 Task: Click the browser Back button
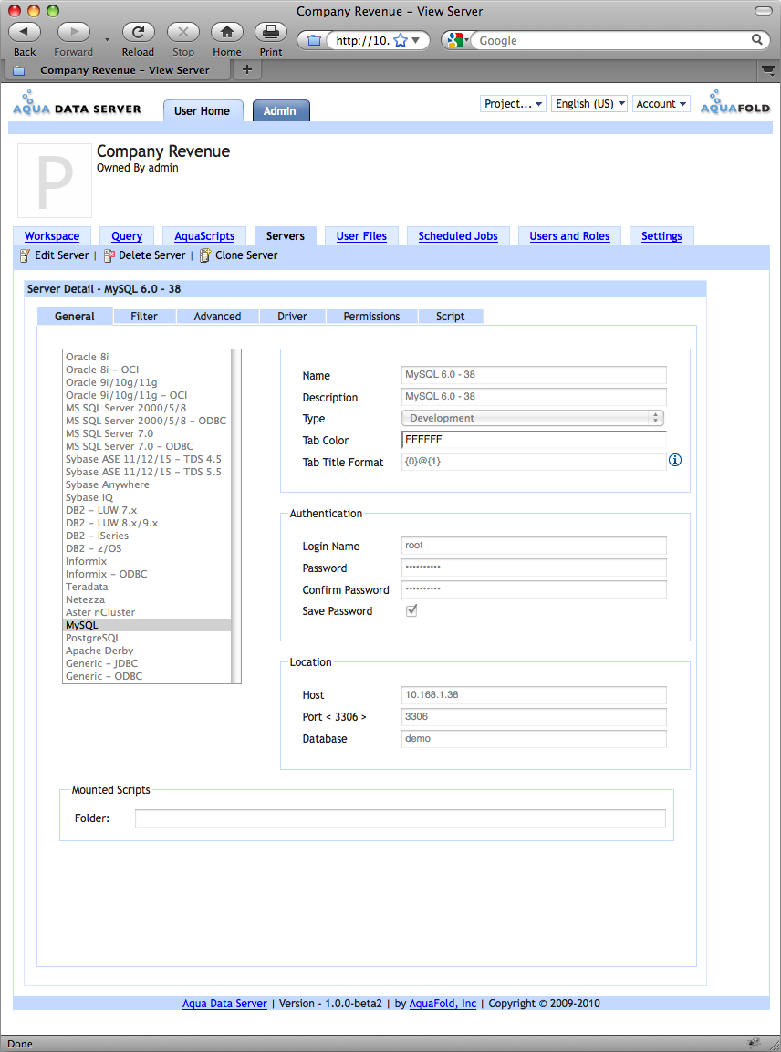tap(25, 32)
